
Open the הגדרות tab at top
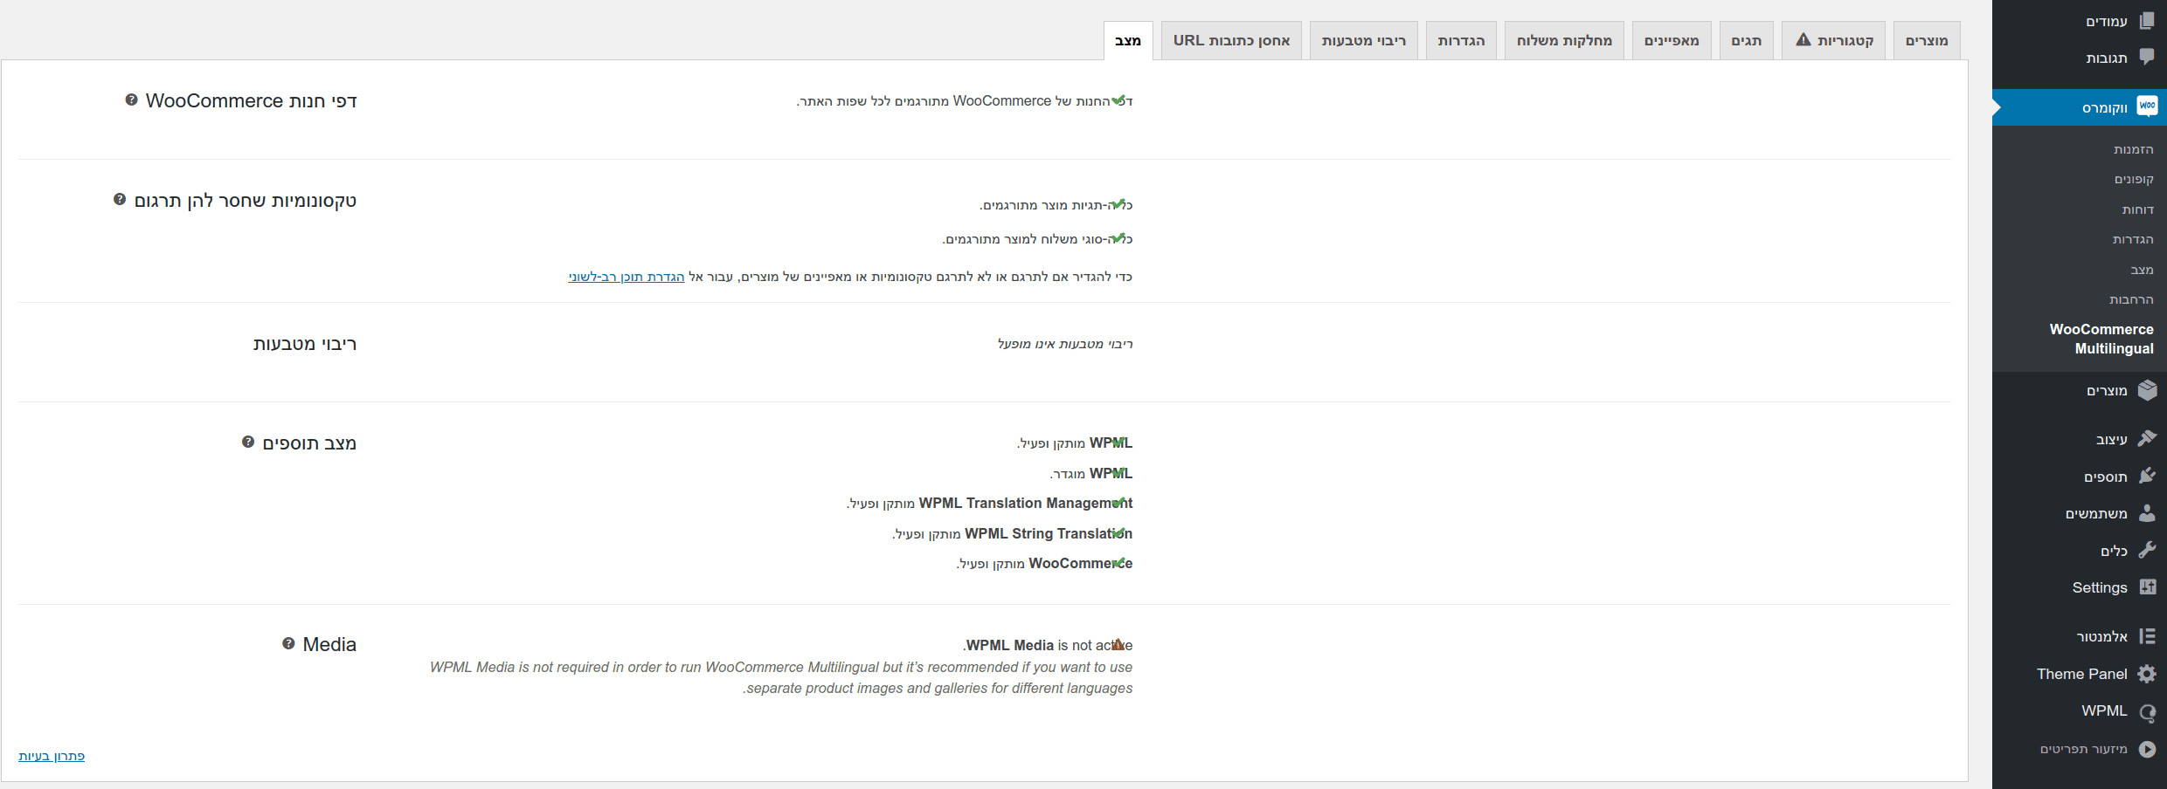pyautogui.click(x=1461, y=41)
